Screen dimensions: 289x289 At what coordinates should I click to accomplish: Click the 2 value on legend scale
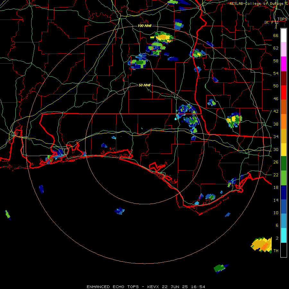pyautogui.click(x=277, y=238)
